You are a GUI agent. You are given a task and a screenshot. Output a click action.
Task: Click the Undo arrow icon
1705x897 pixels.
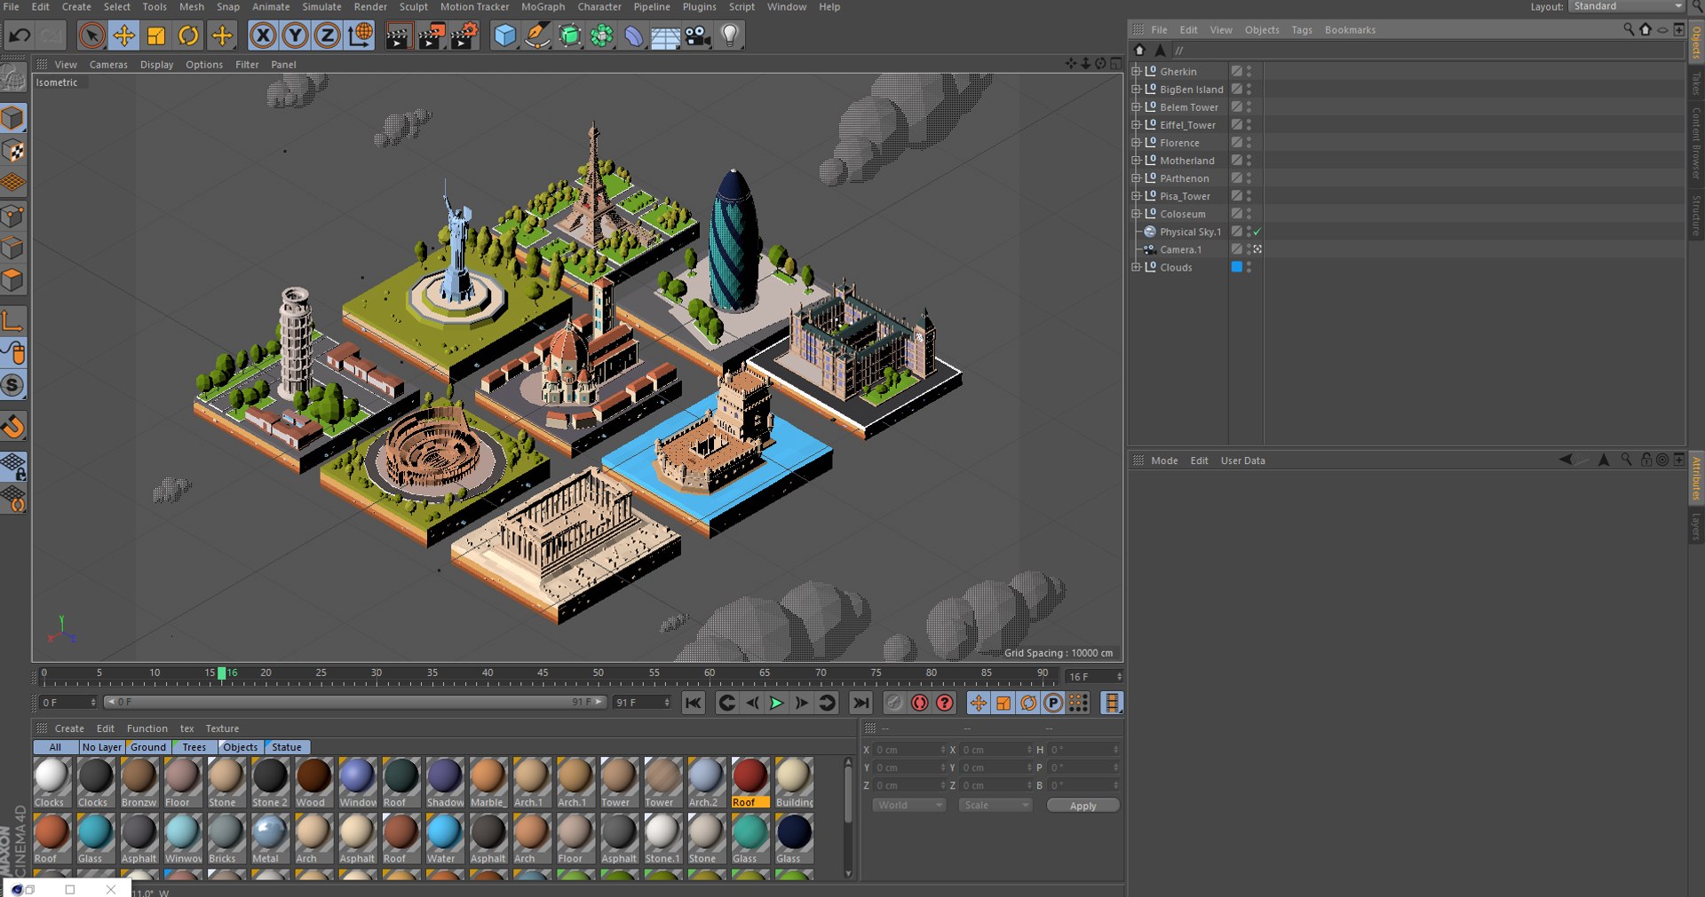[x=20, y=35]
